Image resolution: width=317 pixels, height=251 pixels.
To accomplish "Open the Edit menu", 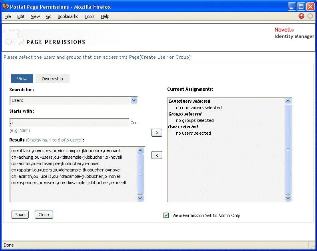I will (21, 16).
